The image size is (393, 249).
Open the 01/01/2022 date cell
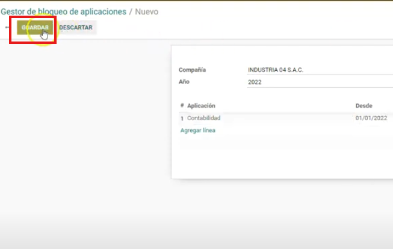pyautogui.click(x=371, y=118)
